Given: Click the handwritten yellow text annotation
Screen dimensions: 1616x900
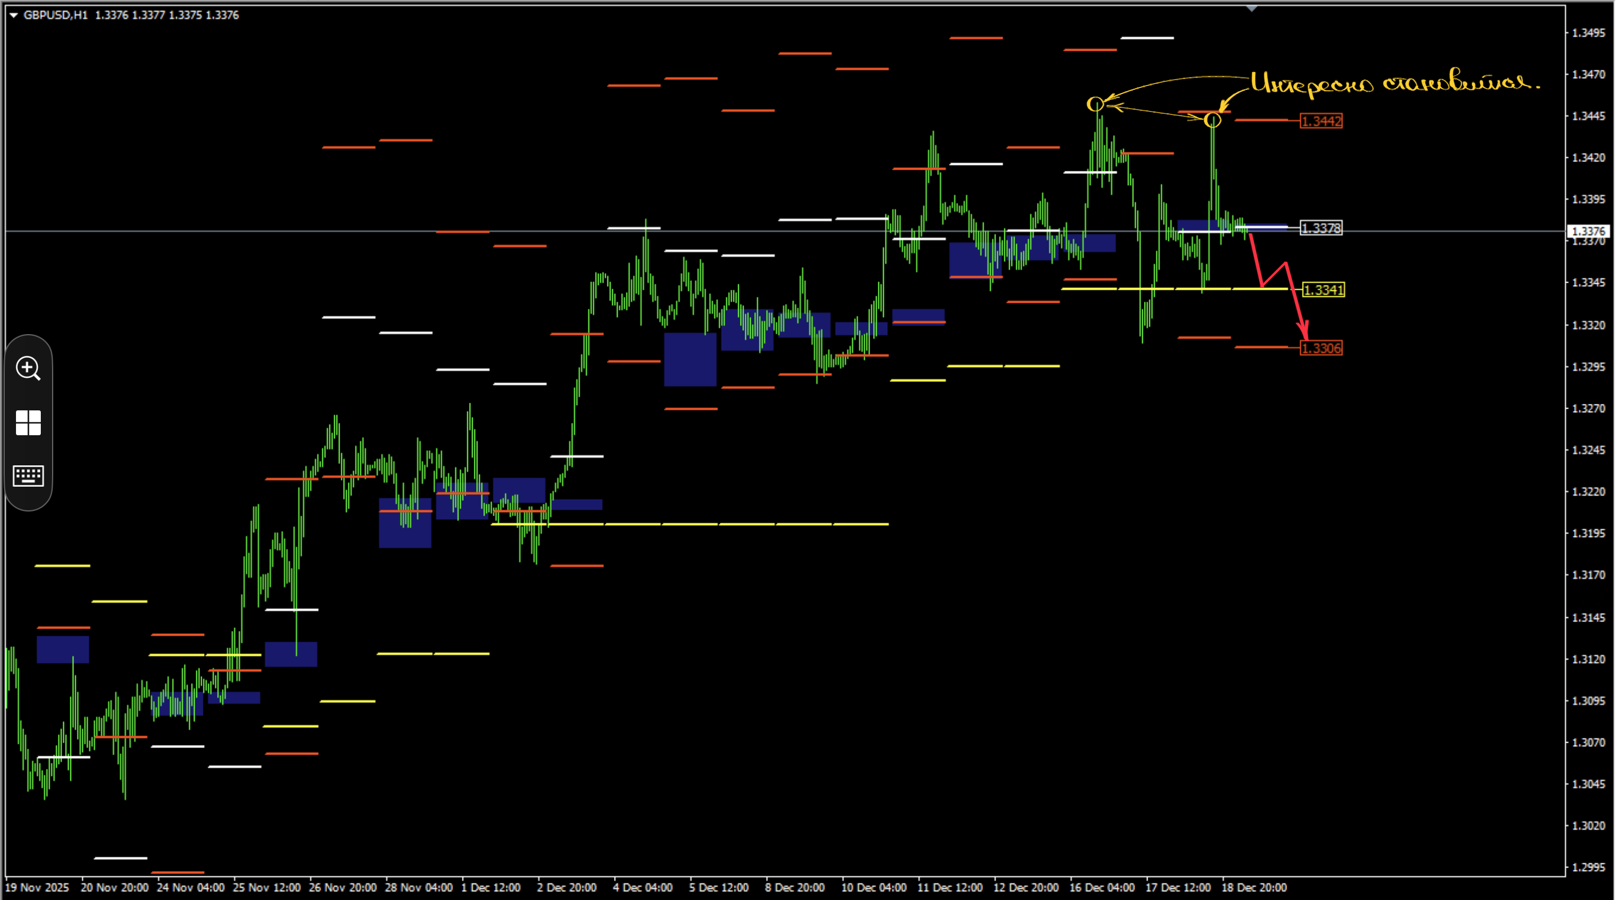Looking at the screenshot, I should [1395, 84].
